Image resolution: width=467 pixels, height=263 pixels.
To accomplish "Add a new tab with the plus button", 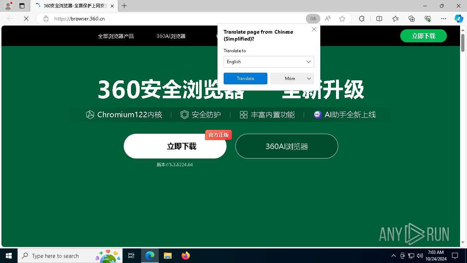I will [x=124, y=6].
